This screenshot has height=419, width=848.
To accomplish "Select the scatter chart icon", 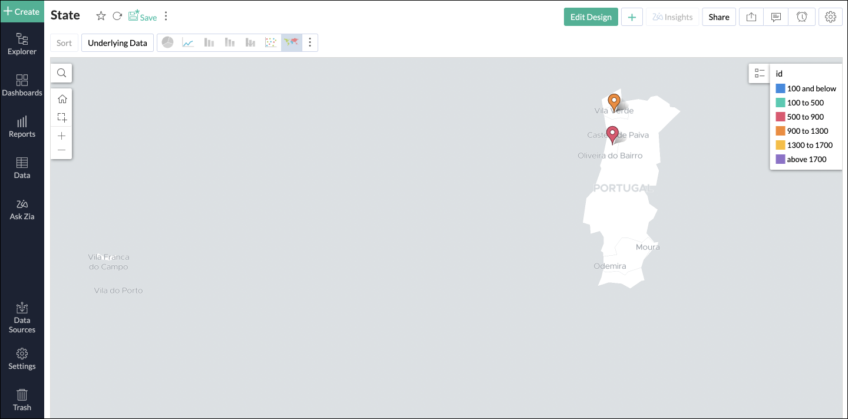I will [270, 42].
